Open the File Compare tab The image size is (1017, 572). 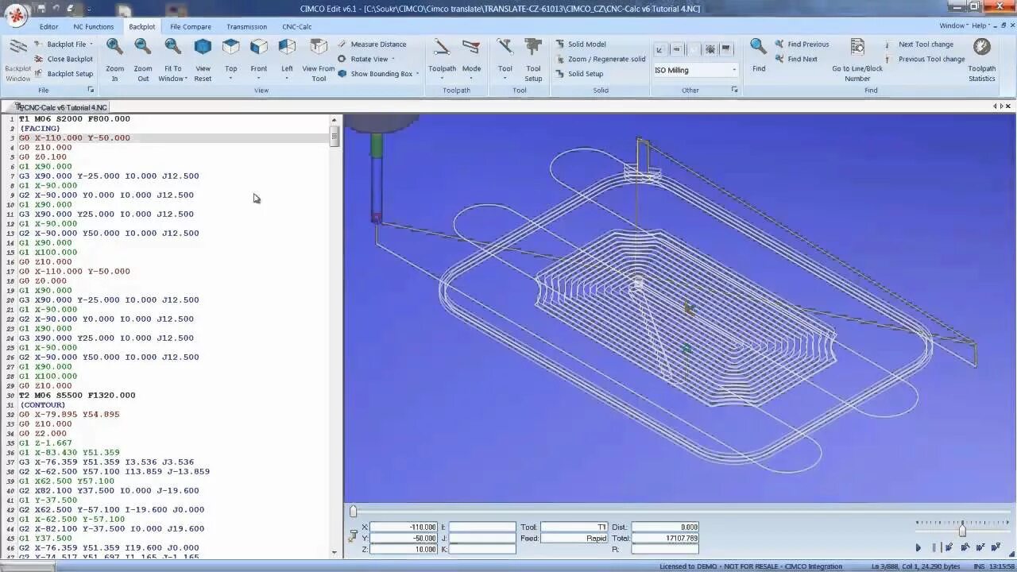[x=191, y=27]
